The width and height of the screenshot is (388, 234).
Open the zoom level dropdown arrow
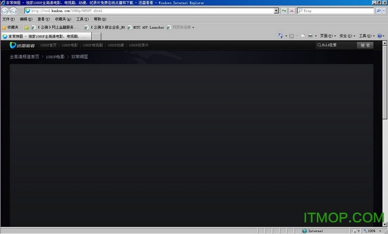click(380, 231)
